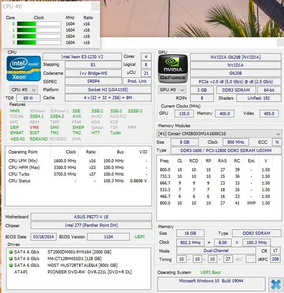Screen dimensions: 284x293
Task: Click the BIOS Date 03/18/2014 field
Action: [x=44, y=237]
